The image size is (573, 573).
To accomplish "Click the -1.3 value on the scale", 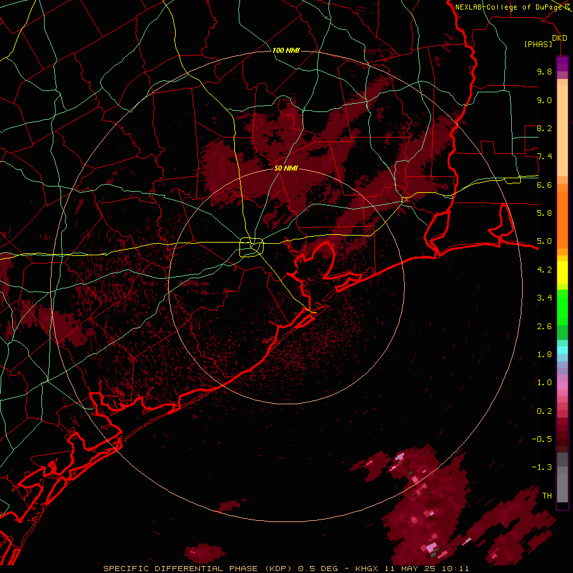I will tap(542, 467).
